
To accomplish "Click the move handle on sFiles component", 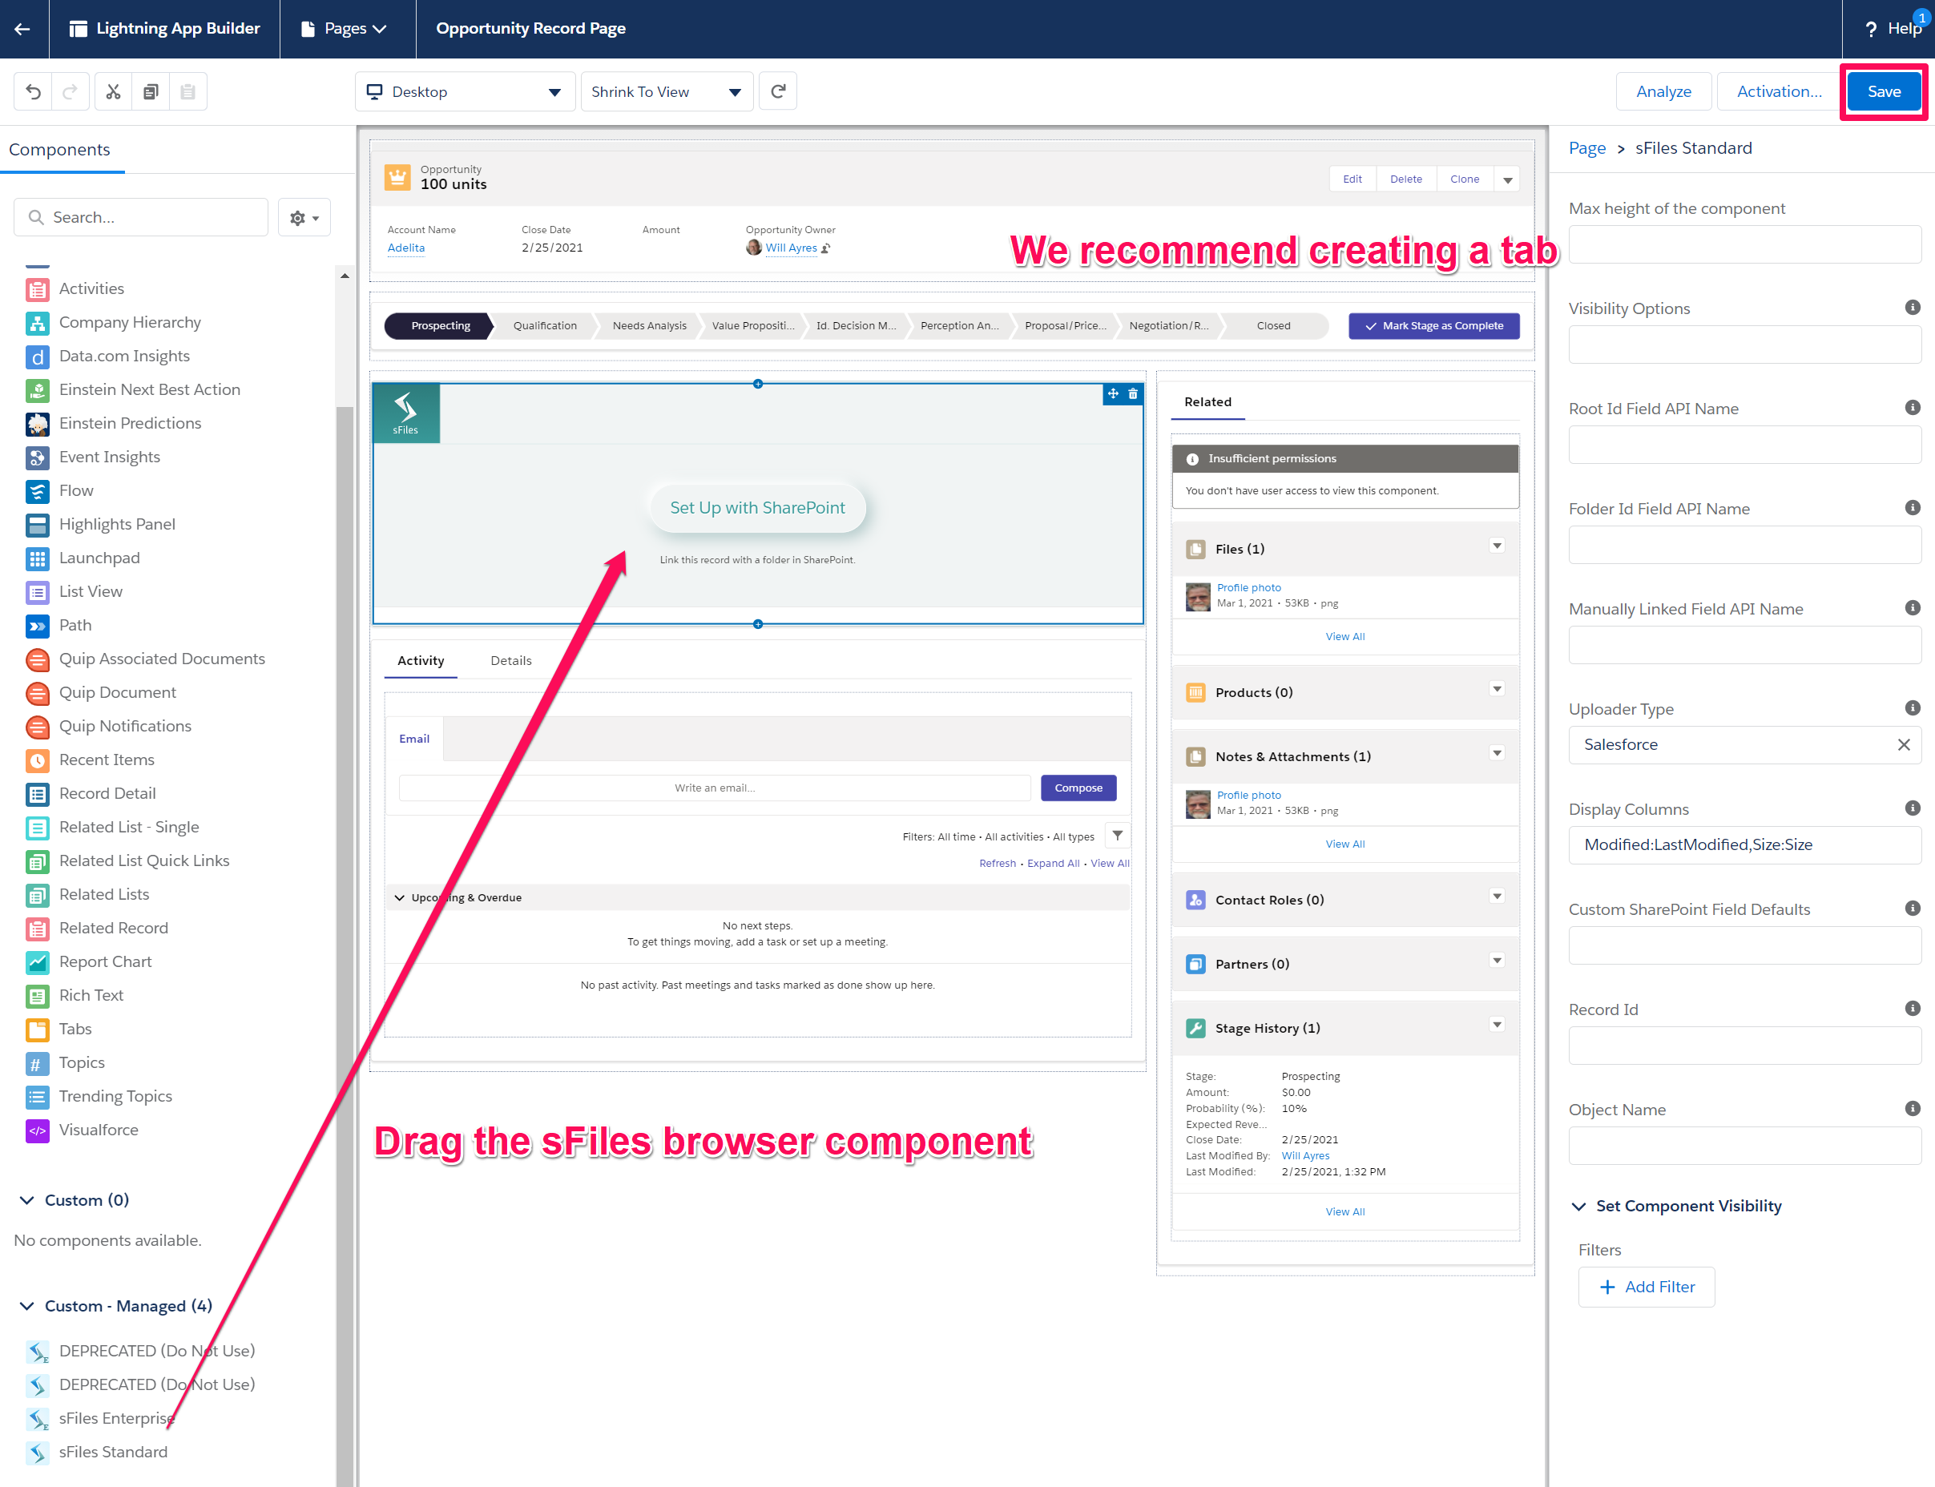I will click(1114, 394).
